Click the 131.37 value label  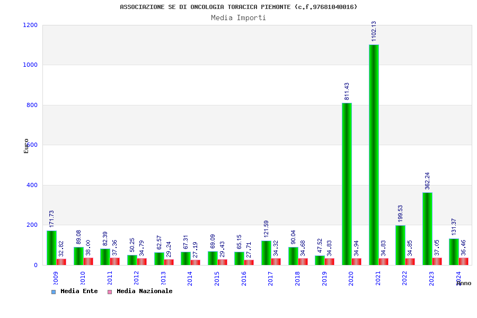454,227
